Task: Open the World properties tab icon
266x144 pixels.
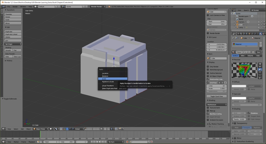Action: point(247,34)
